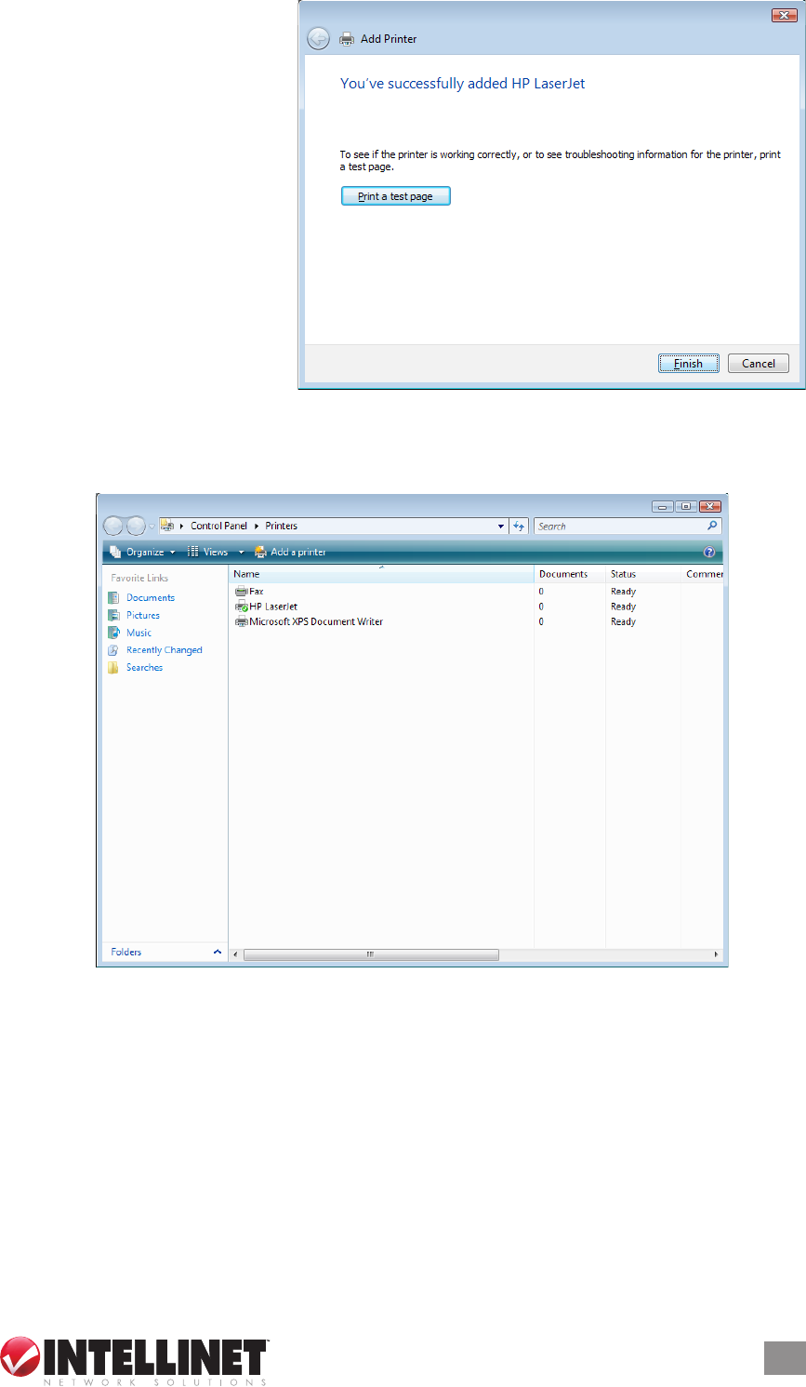Click the Pictures folder icon in sidebar
The image size is (806, 1387).
(x=113, y=616)
